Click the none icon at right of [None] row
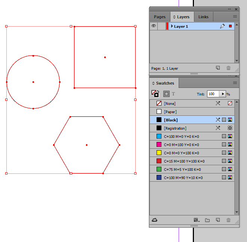Screen dimensions: 247x242 (x=230, y=103)
